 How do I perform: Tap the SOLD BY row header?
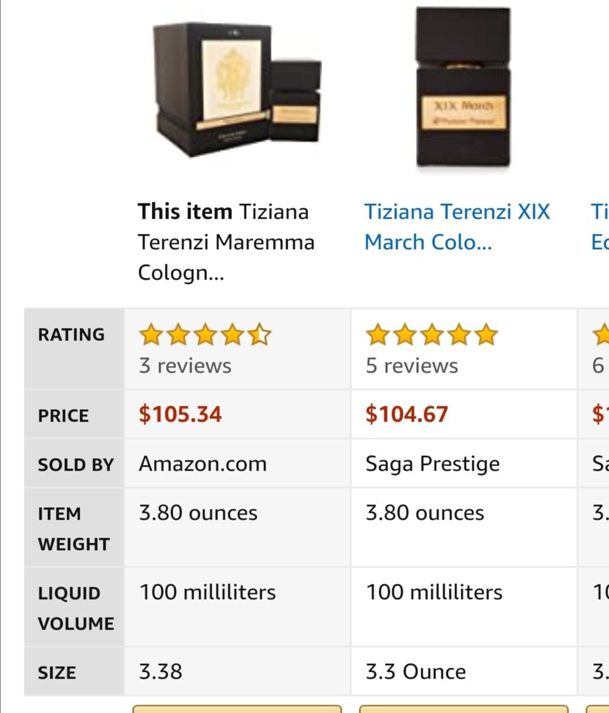point(76,464)
